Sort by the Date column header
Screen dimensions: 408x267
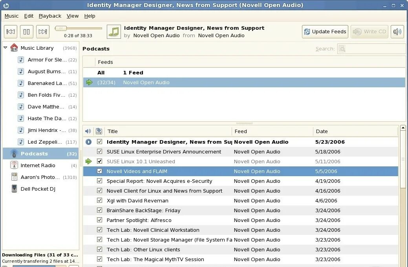[x=356, y=131]
